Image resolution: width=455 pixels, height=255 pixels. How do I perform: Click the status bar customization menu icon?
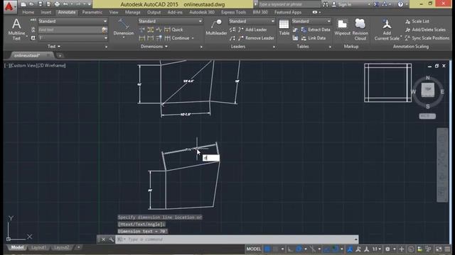(447, 249)
